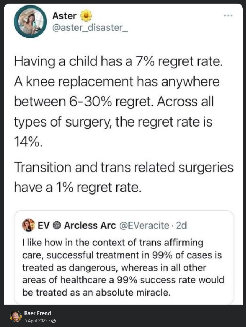Image resolution: width=246 pixels, height=327 pixels.
Task: Click the spiral emoji after EV
Action: (57, 225)
